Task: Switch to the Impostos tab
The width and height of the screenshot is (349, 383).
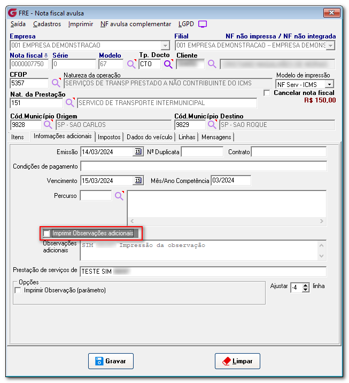Action: tap(109, 137)
